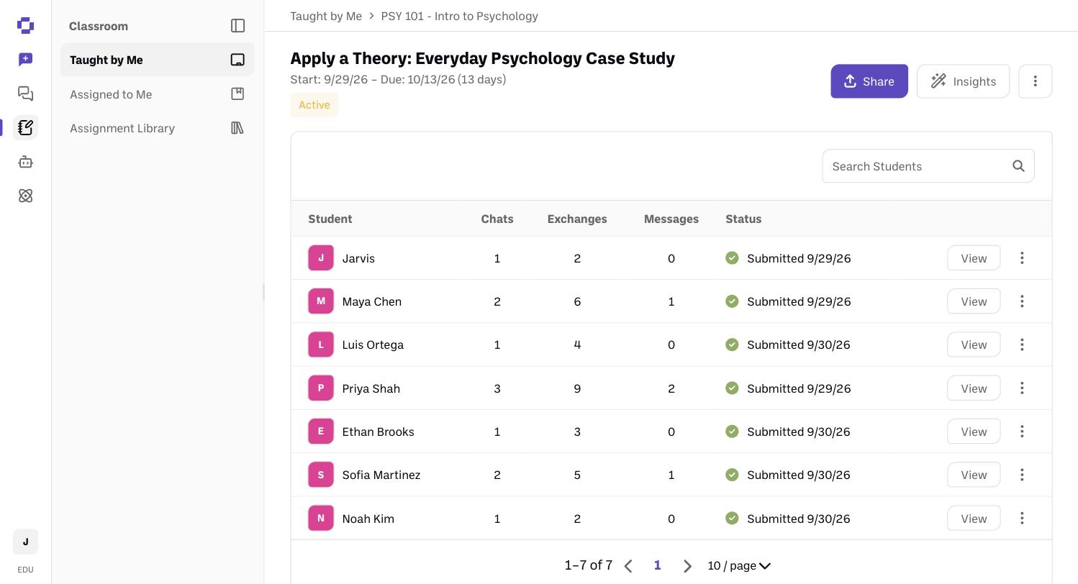Viewport: 1078px width, 584px height.
Task: View Luis Ortega's submission
Action: 974,345
